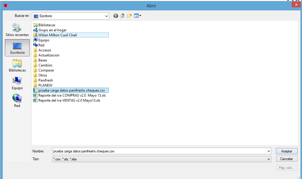
Task: Open Bibliotecas from the left sidebar
Action: pyautogui.click(x=17, y=66)
